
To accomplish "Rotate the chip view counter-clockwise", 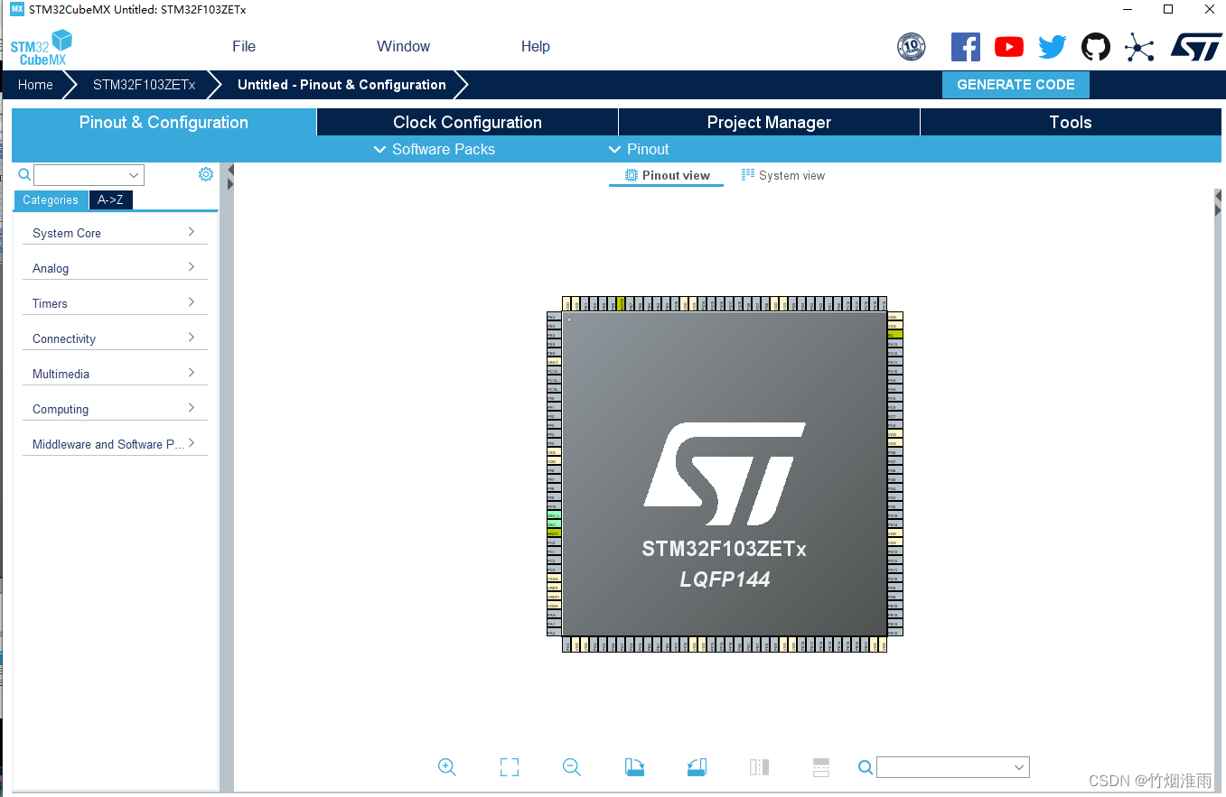I will pos(696,767).
